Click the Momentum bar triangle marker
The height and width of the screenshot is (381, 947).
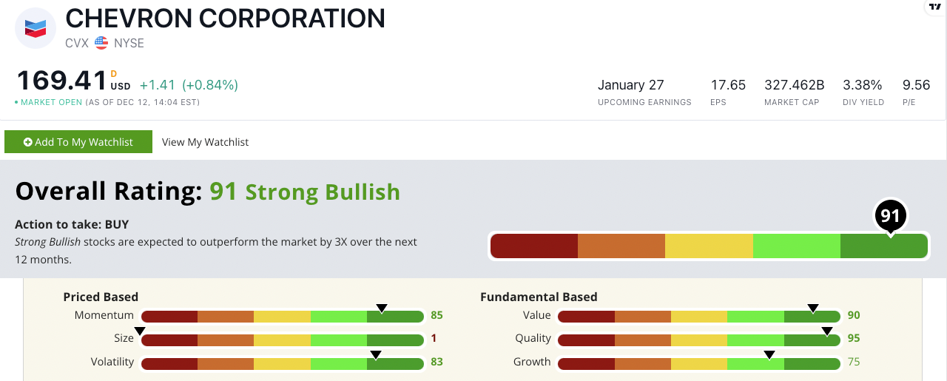click(x=382, y=308)
